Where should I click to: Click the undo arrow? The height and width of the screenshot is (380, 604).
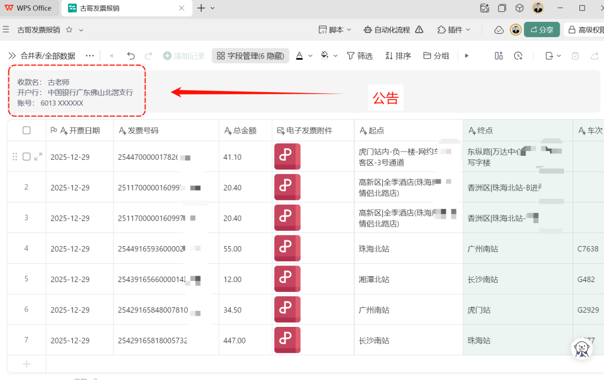131,56
